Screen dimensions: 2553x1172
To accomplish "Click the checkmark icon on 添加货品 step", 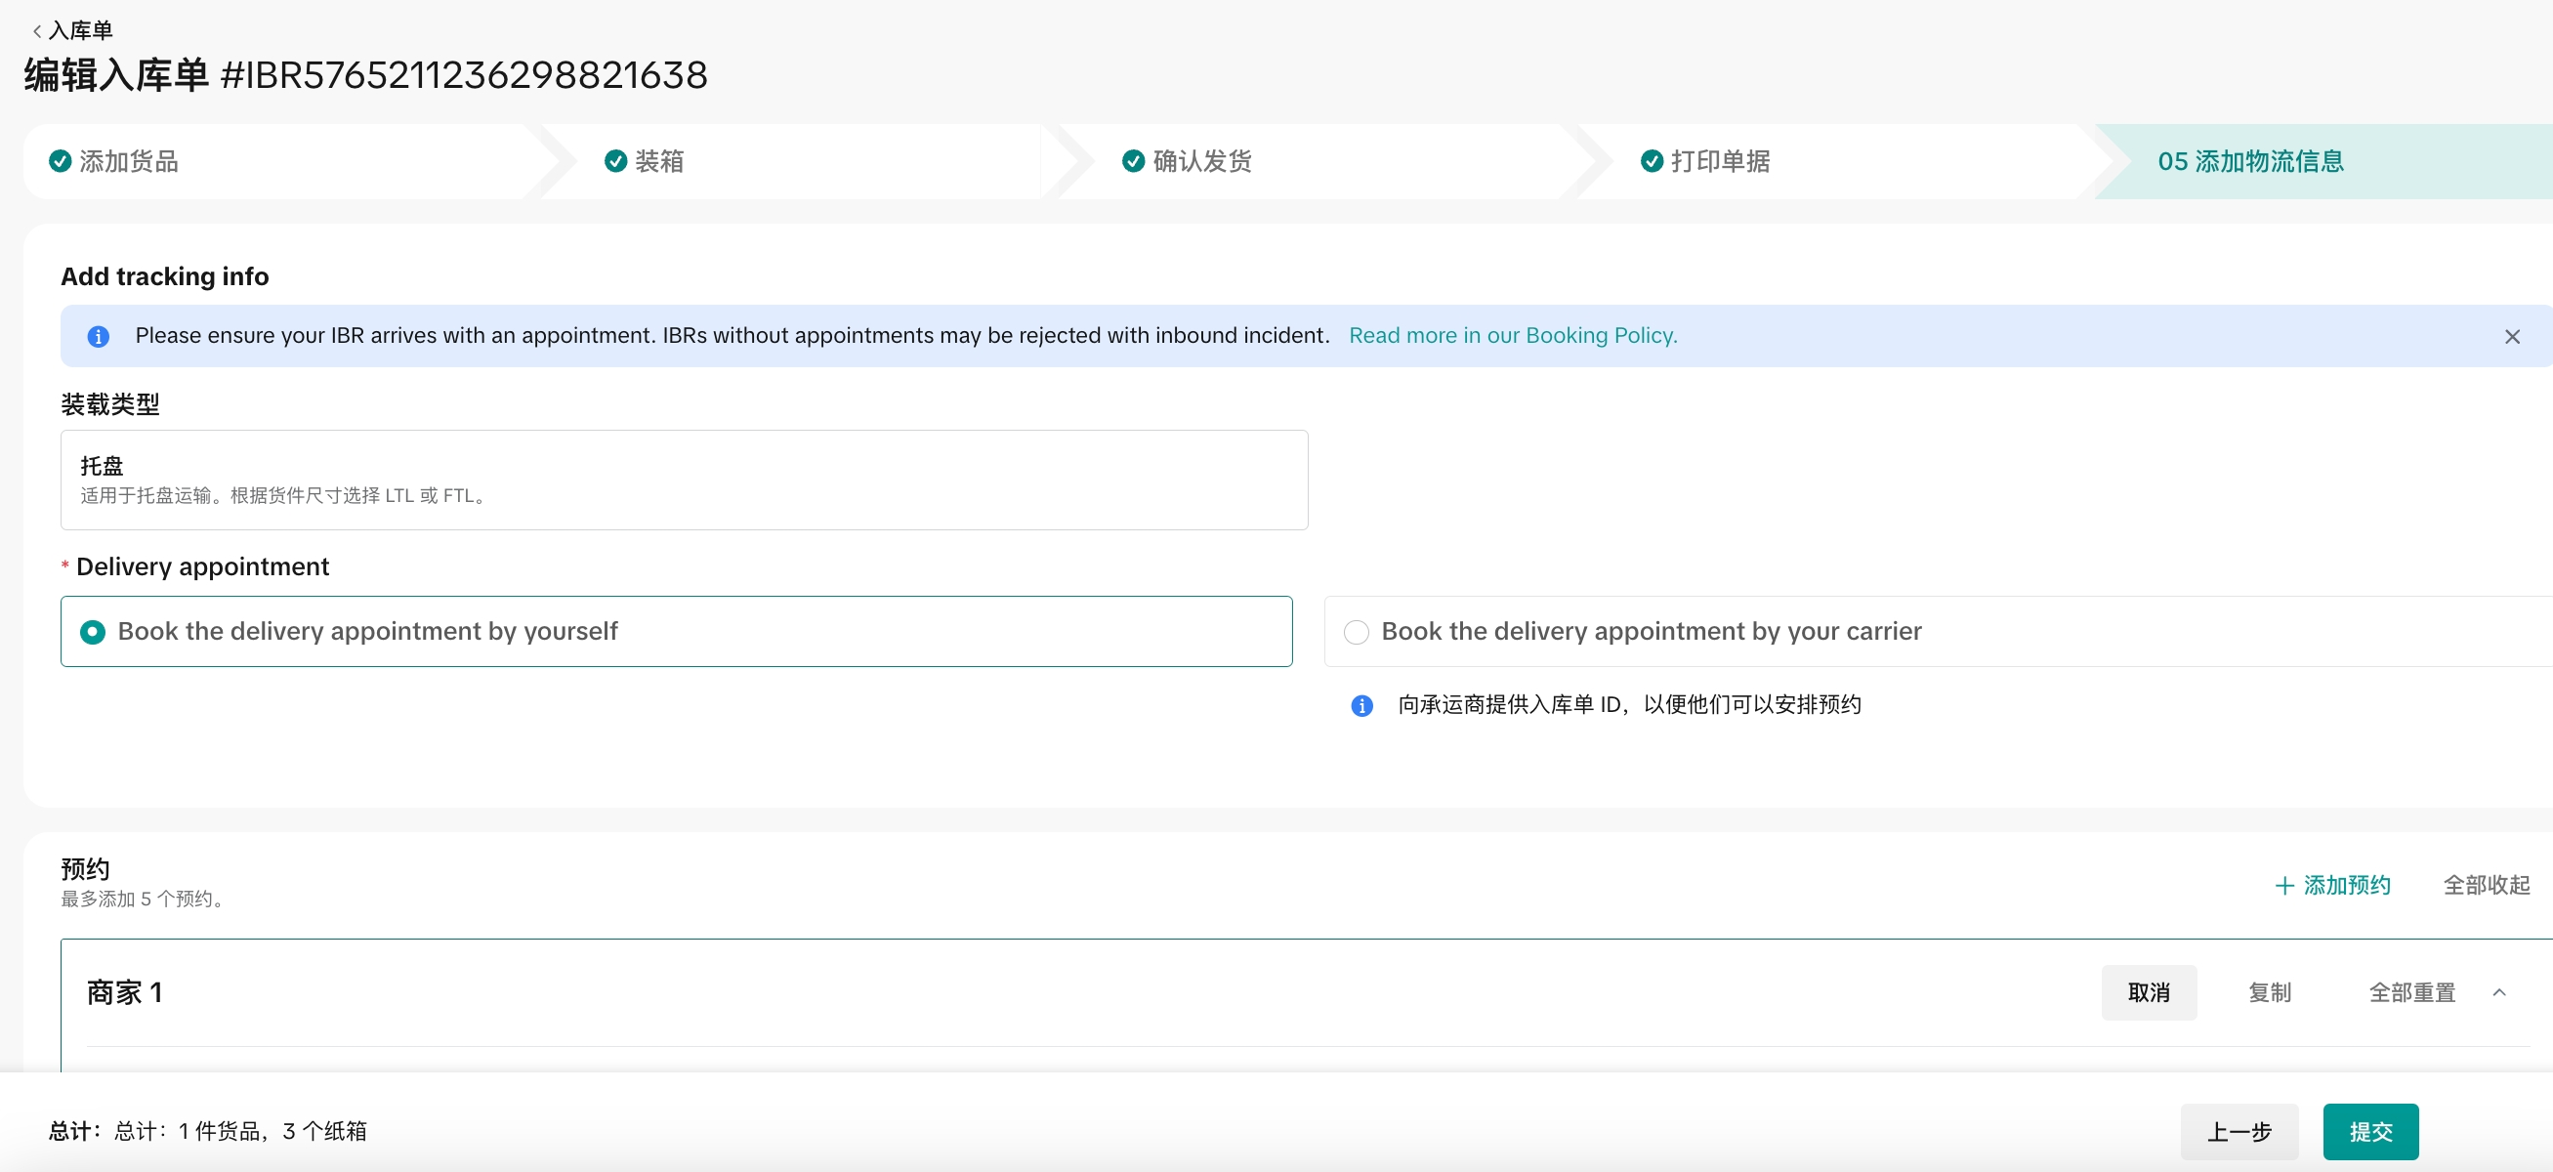I will (61, 160).
